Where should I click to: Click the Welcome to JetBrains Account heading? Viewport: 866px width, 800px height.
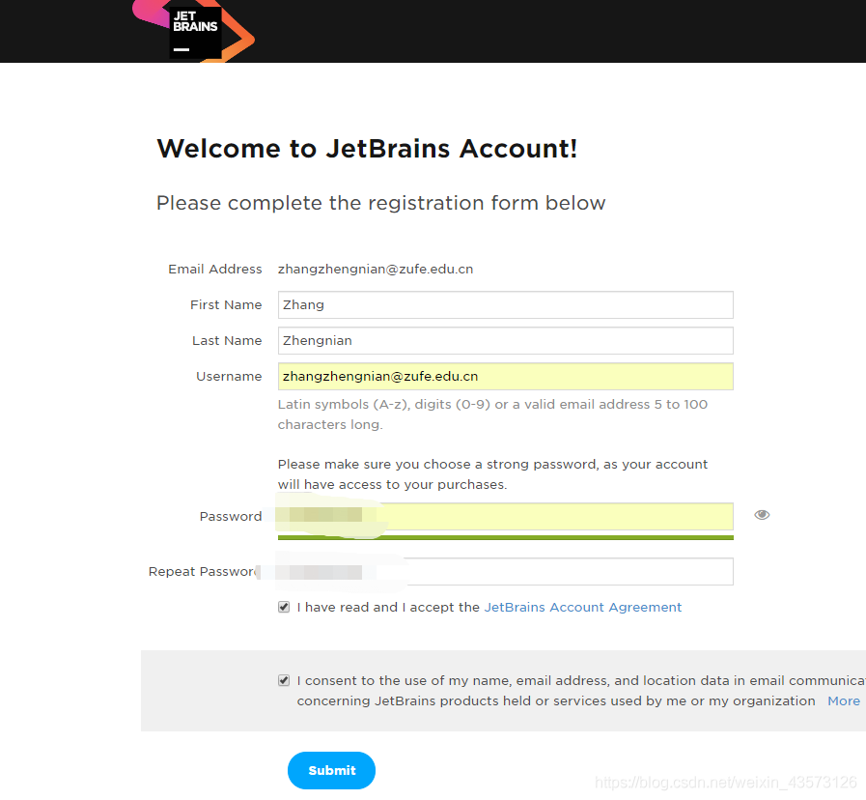coord(367,149)
